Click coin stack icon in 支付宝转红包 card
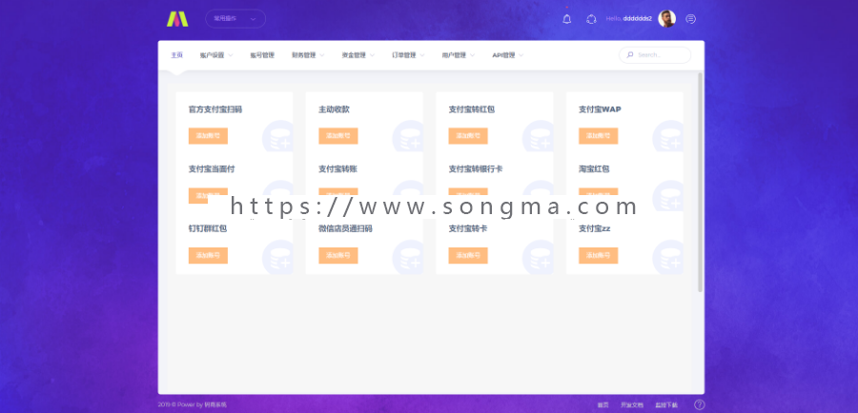 point(538,137)
